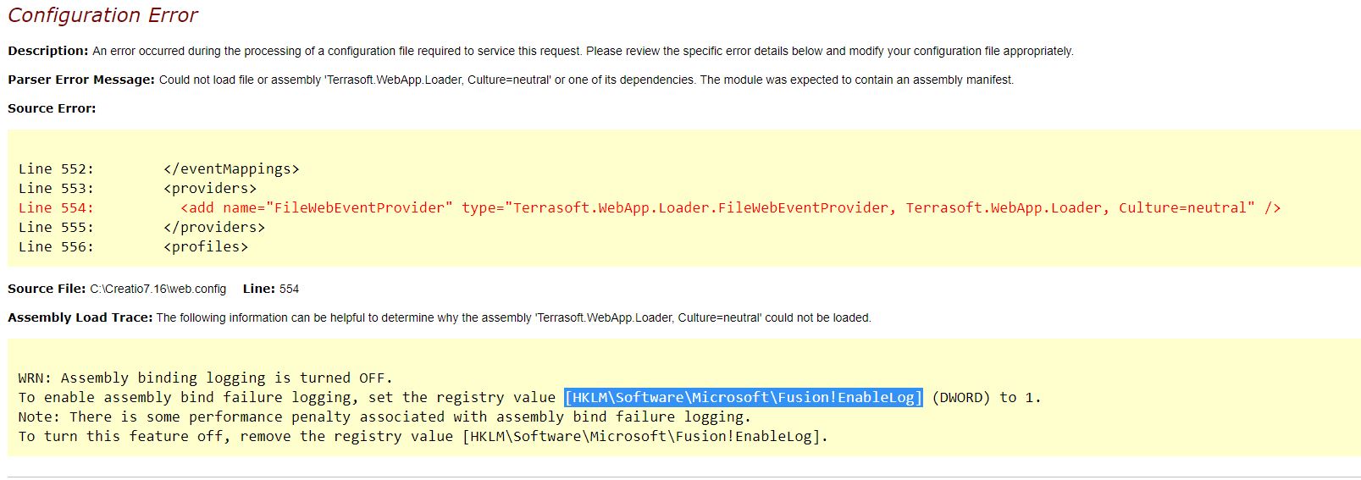The height and width of the screenshot is (480, 1361).
Task: Click the "Line 552:" closing eventMappings code line
Action: pyautogui.click(x=159, y=169)
